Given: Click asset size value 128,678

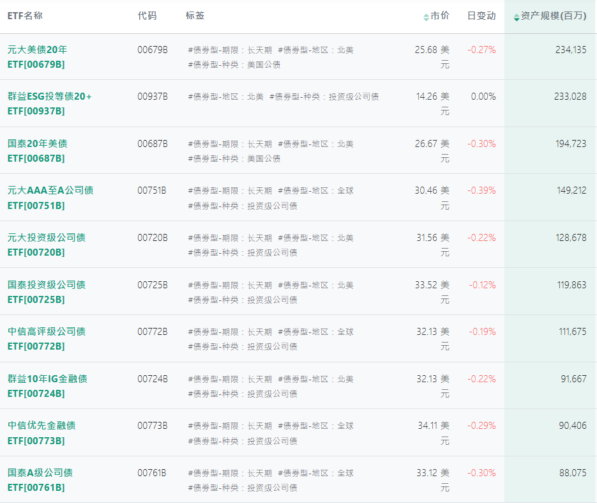Looking at the screenshot, I should [571, 238].
